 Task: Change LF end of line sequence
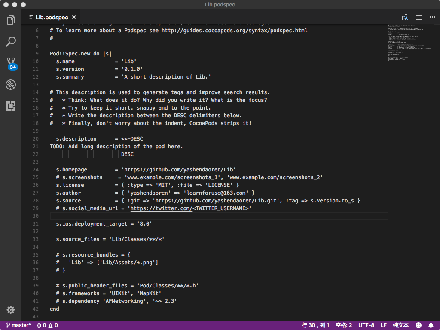(x=383, y=325)
